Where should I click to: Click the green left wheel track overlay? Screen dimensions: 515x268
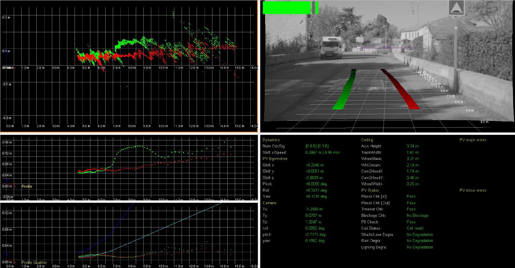click(346, 90)
